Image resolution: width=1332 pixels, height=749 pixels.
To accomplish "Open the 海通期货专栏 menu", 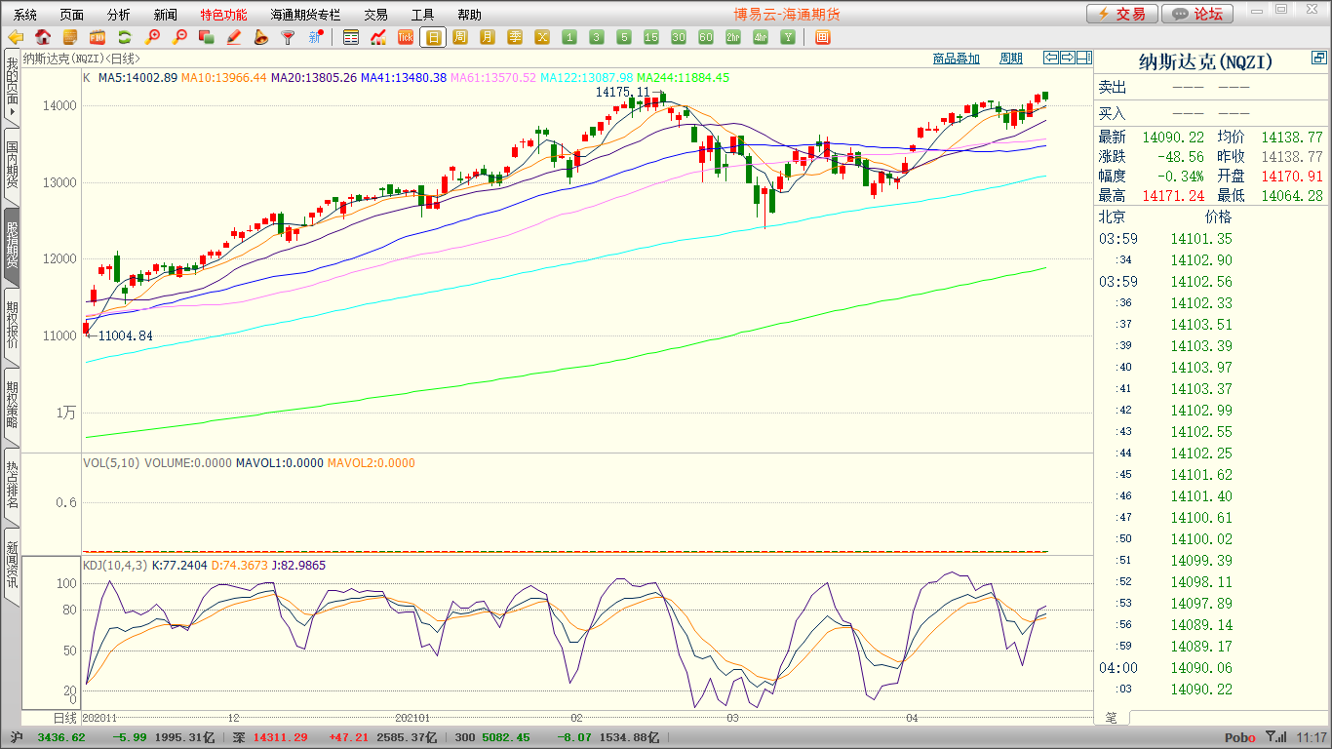I will [305, 15].
